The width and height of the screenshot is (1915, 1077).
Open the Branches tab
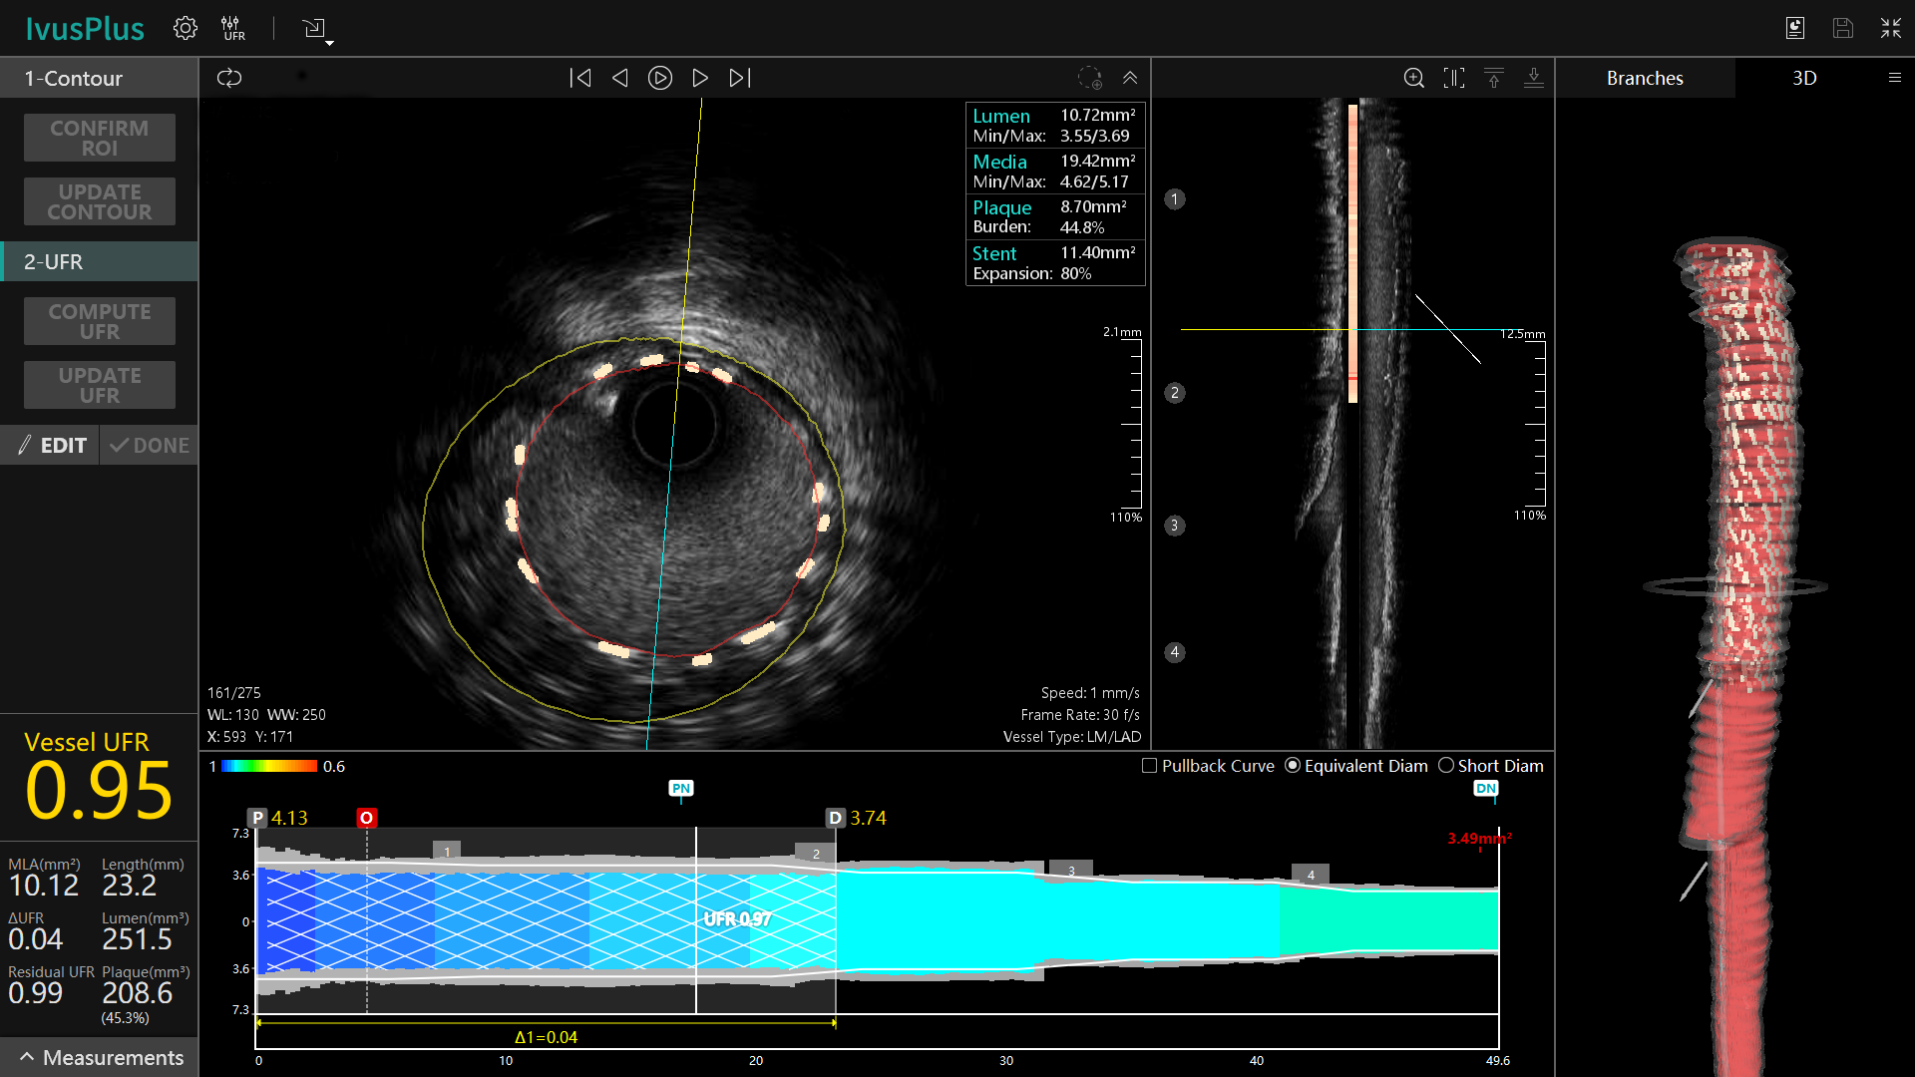click(x=1644, y=78)
